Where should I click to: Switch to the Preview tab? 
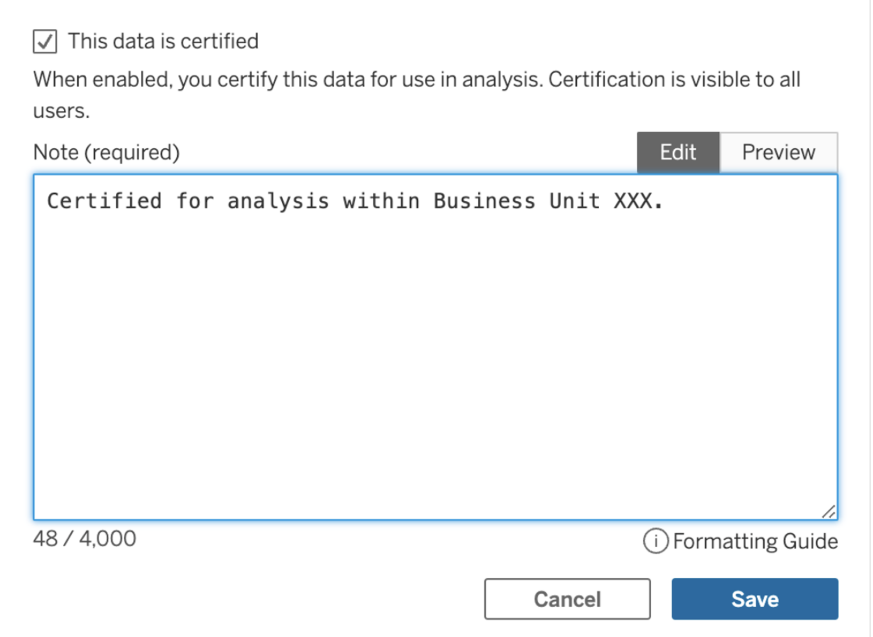coord(778,152)
